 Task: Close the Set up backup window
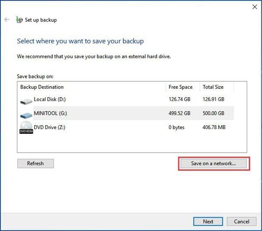pyautogui.click(x=255, y=7)
